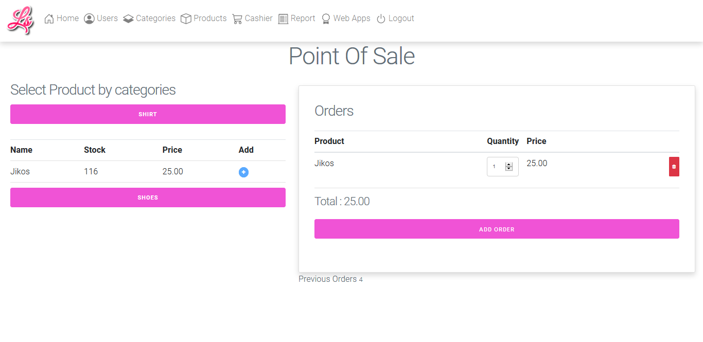Expand the SHOES category bar
The width and height of the screenshot is (703, 342).
148,197
